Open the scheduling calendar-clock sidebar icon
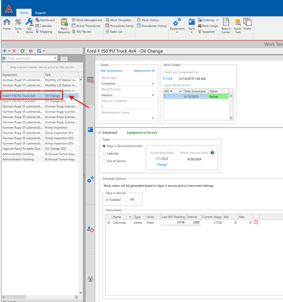Image resolution: width=283 pixels, height=302 pixels. (x=90, y=80)
